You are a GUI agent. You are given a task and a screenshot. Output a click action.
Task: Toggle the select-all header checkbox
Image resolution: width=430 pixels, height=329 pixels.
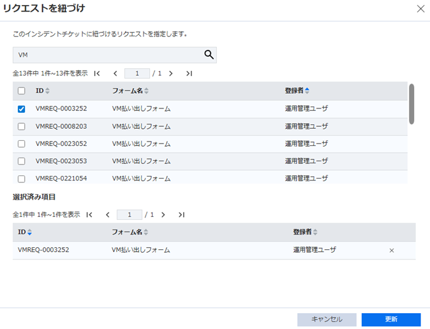click(21, 91)
